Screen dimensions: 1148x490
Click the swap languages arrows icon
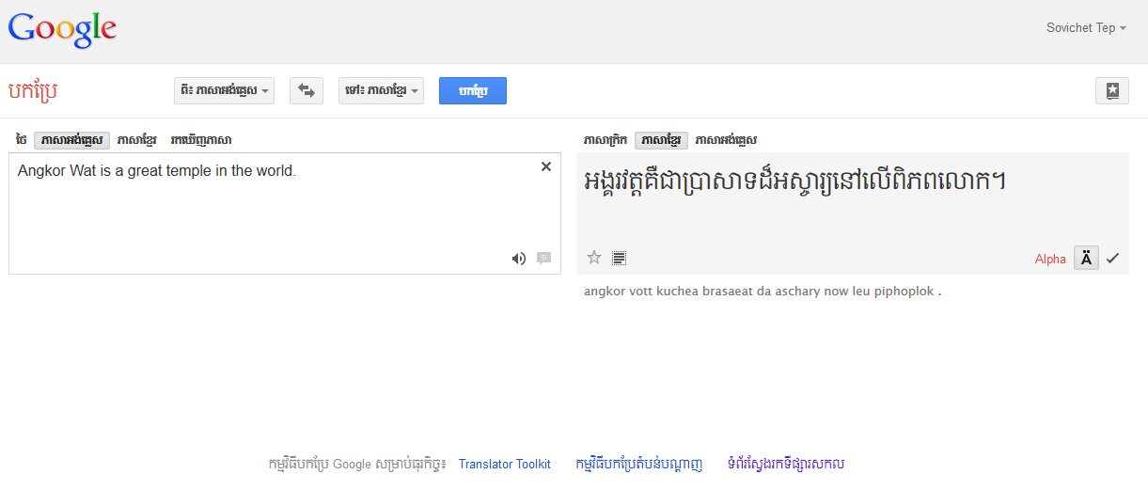pos(306,90)
